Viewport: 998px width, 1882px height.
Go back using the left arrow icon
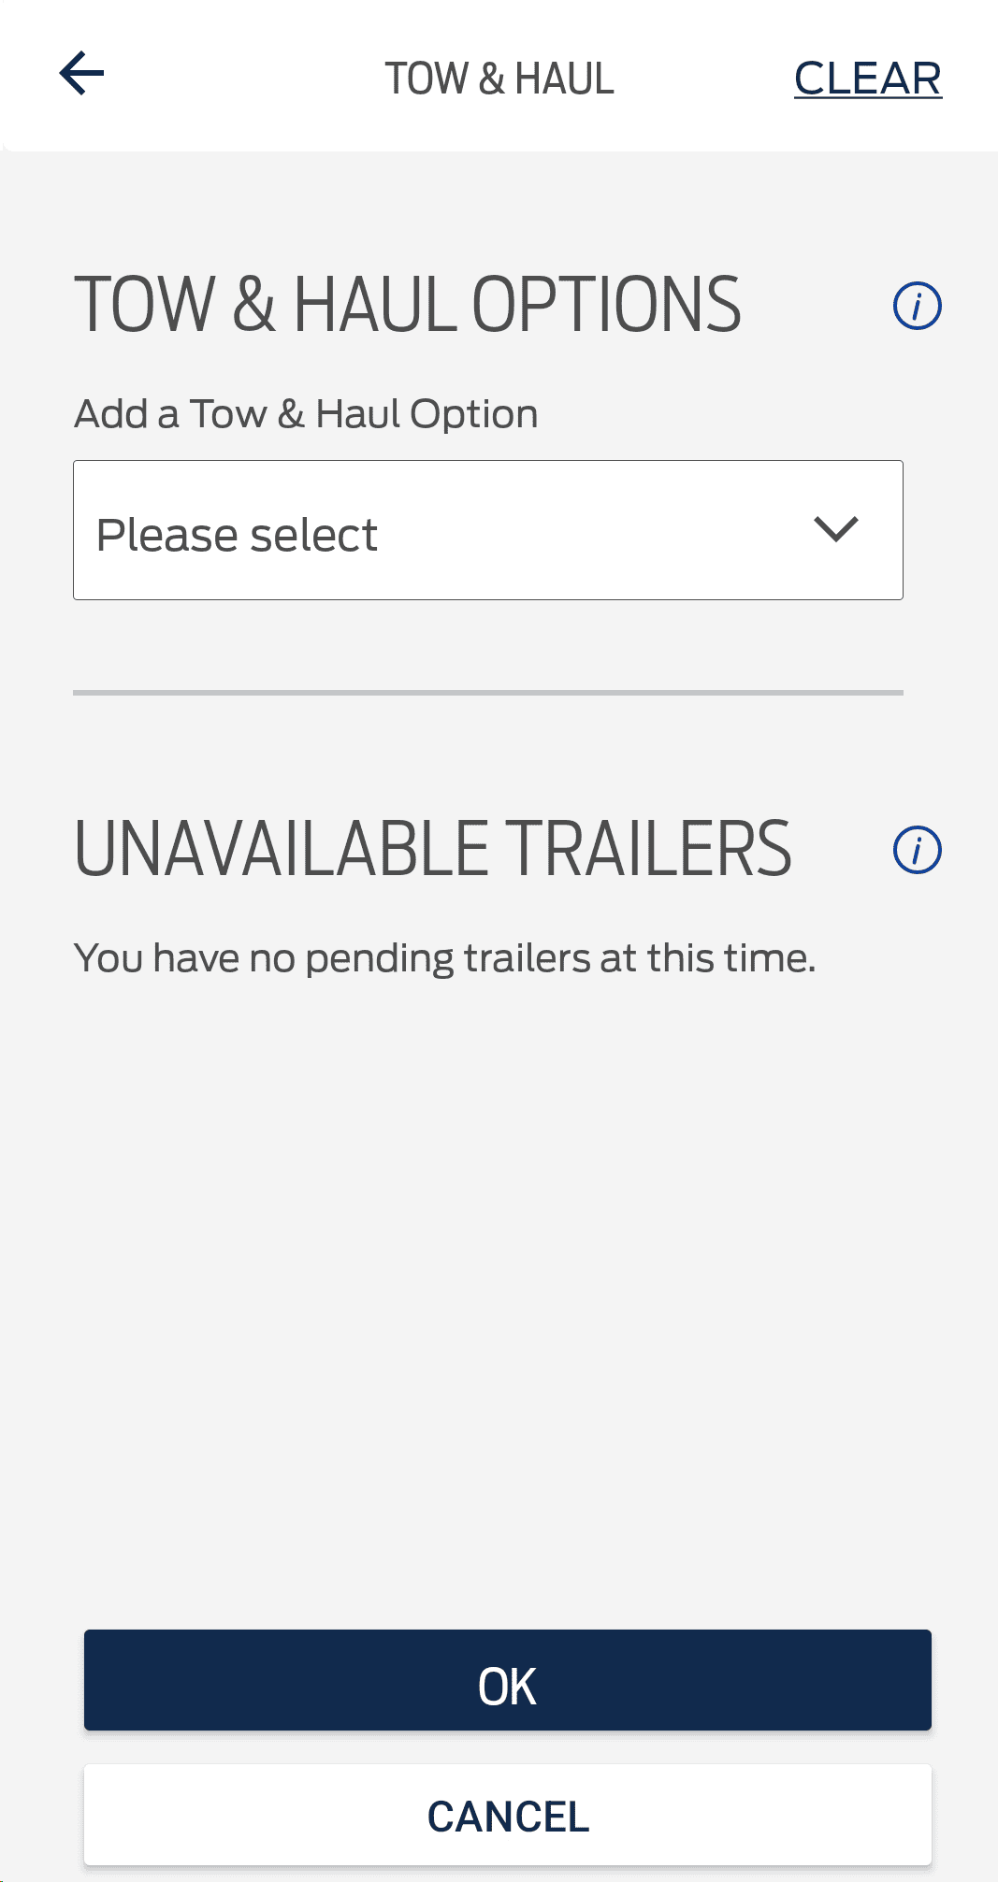[81, 74]
